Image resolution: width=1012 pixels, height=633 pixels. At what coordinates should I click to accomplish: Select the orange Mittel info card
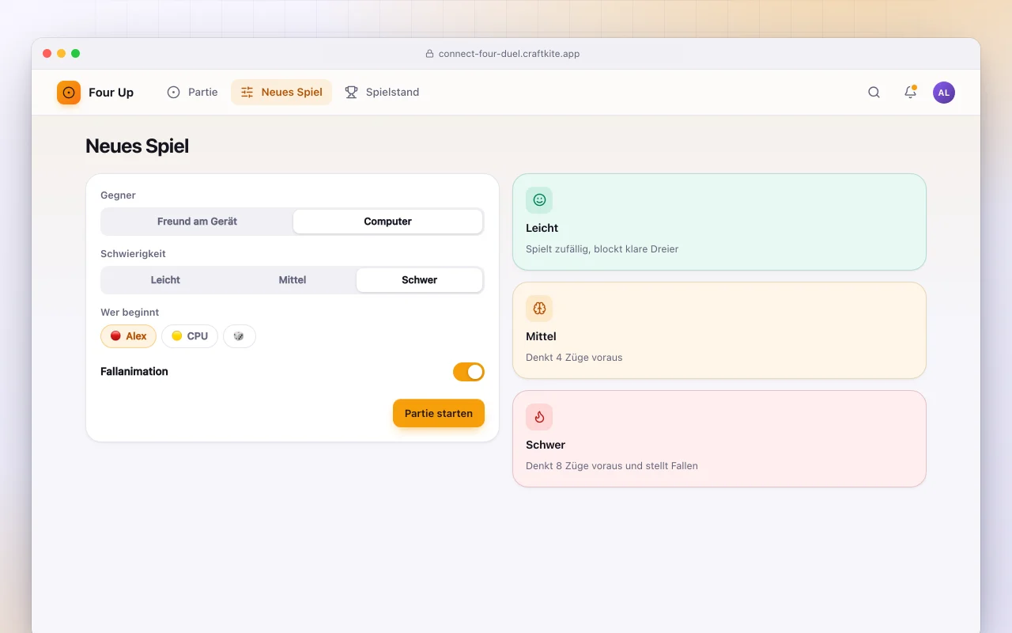pyautogui.click(x=719, y=331)
